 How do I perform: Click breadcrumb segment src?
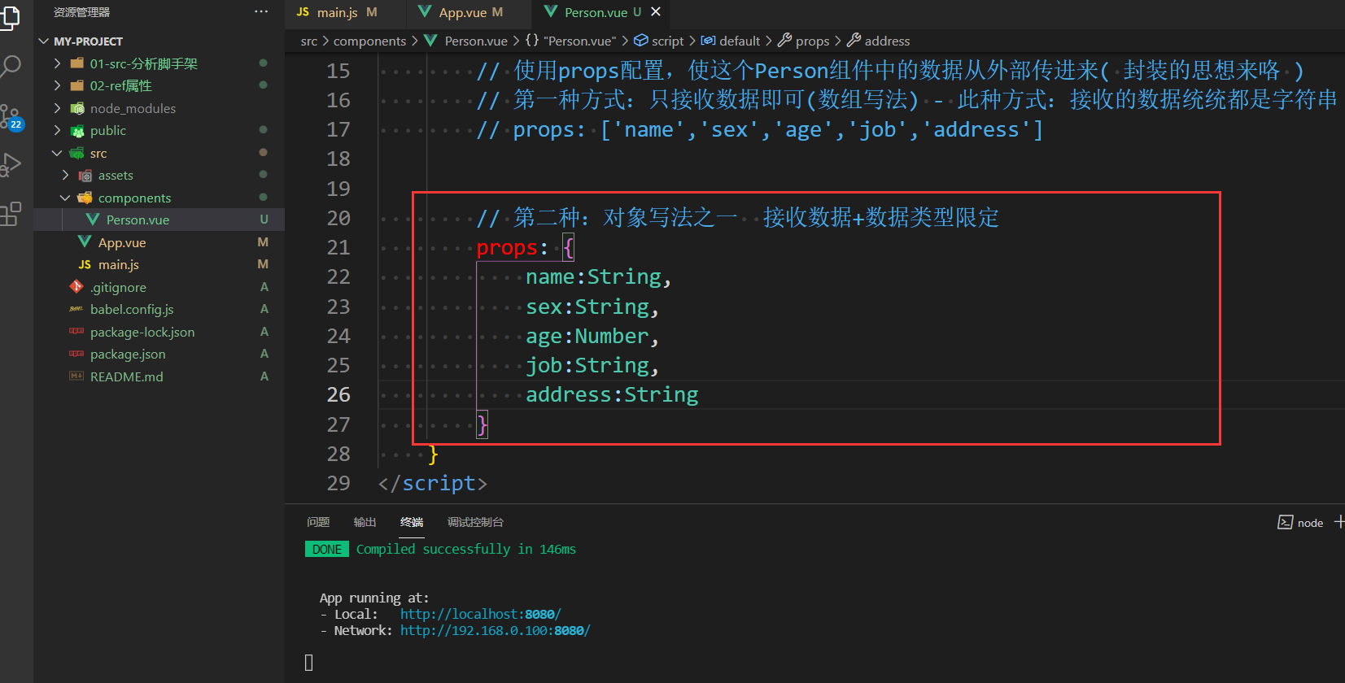[x=308, y=41]
